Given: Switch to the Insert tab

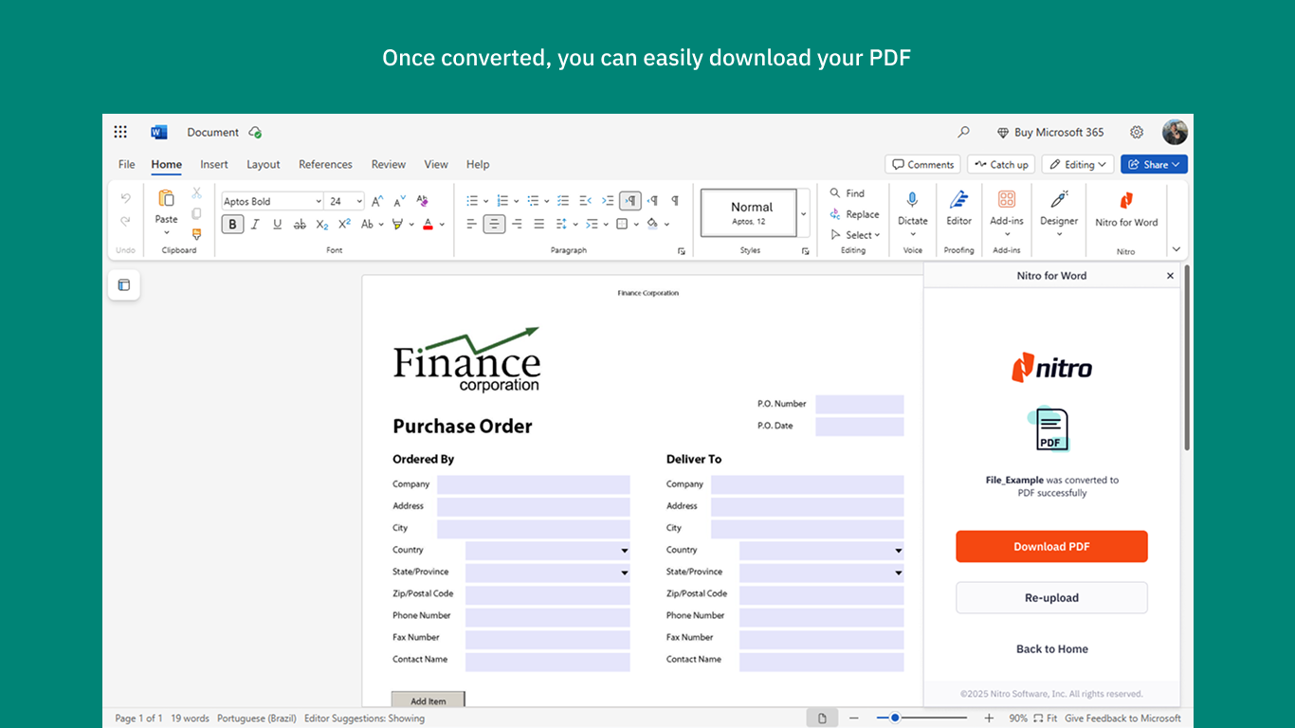Looking at the screenshot, I should click(x=214, y=164).
